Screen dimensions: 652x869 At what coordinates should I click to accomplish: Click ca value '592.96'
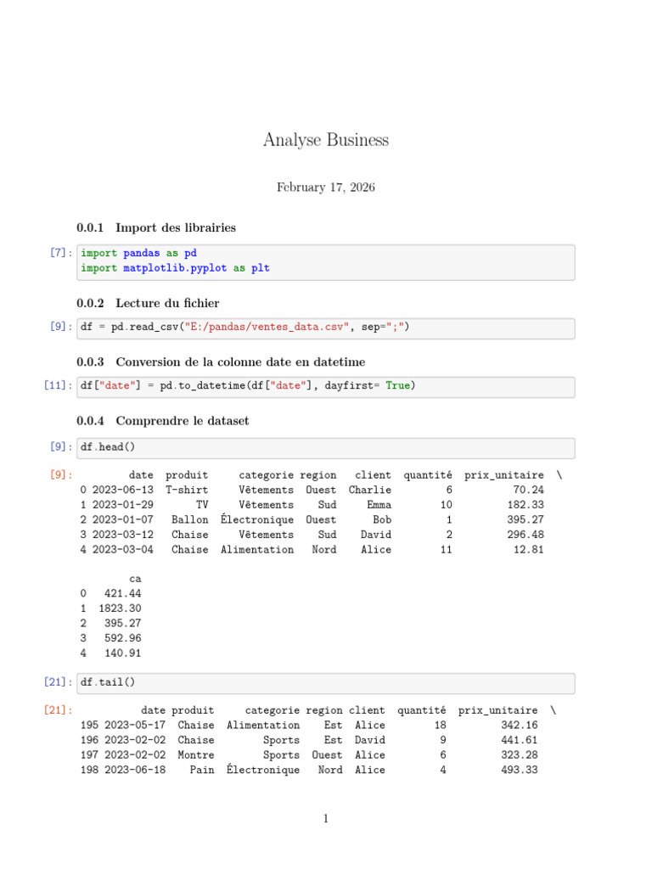pyautogui.click(x=122, y=638)
